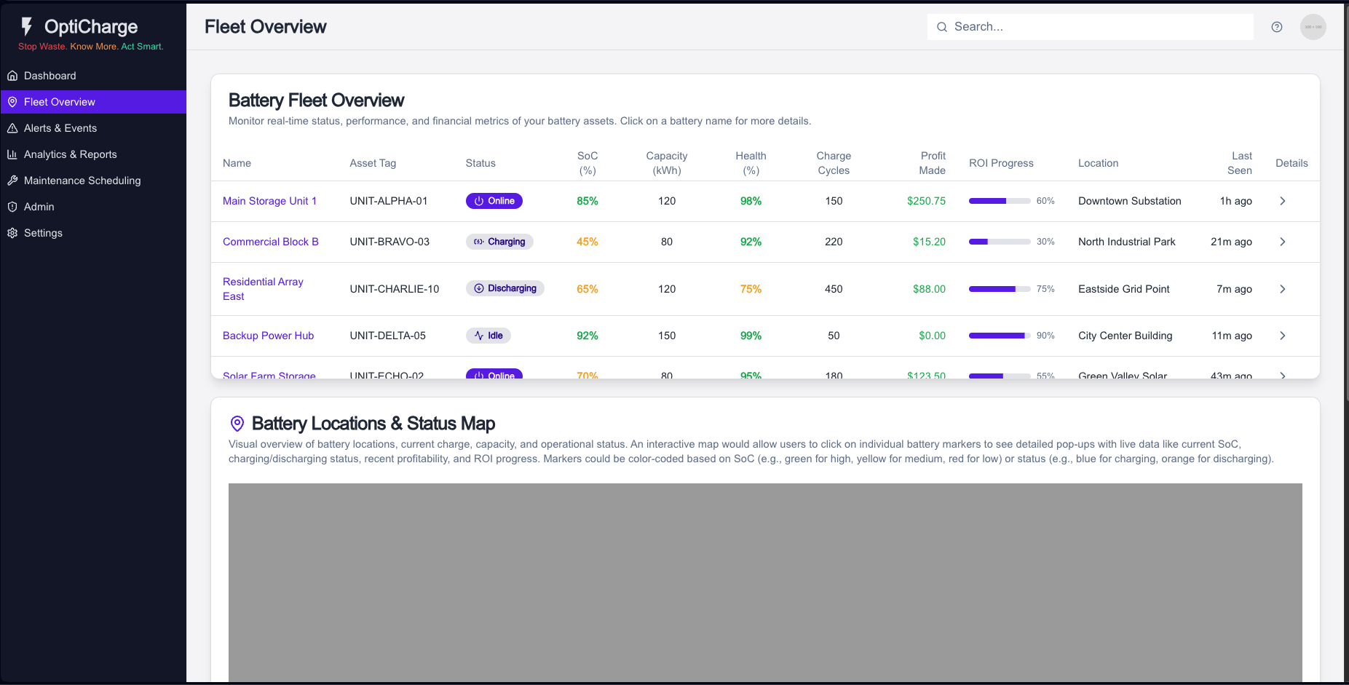Toggle the Online status badge for Main Storage Unit 1
1349x685 pixels.
pyautogui.click(x=494, y=201)
